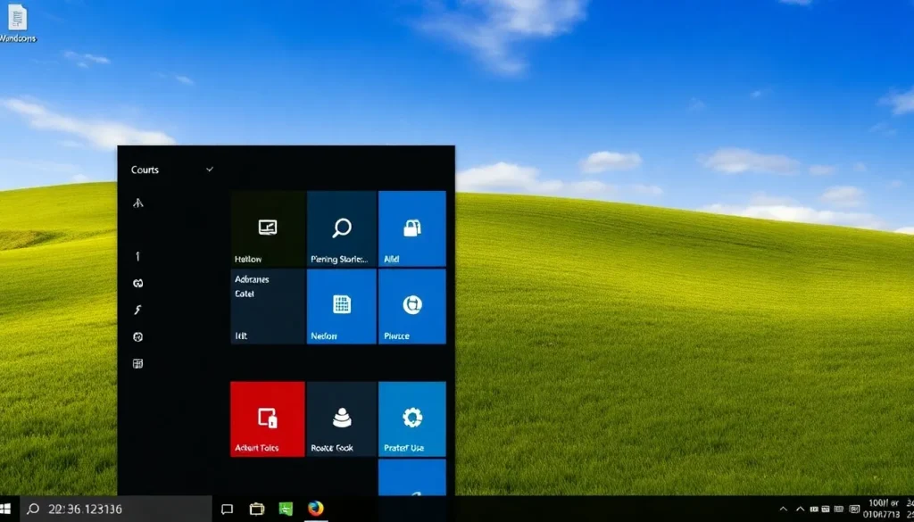Image resolution: width=914 pixels, height=522 pixels.
Task: Expand the Courts chevron in Start menu
Action: tap(209, 170)
